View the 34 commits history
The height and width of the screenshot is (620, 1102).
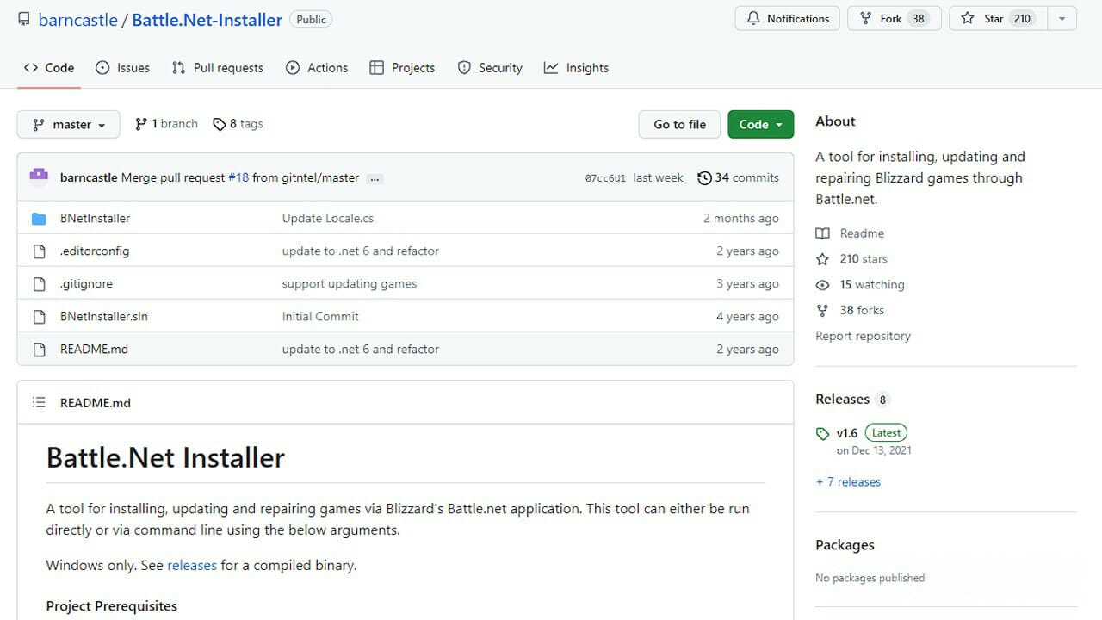tap(738, 177)
